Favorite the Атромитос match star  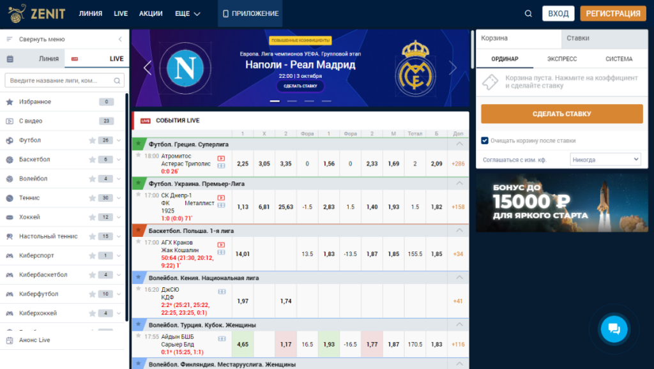coord(138,155)
